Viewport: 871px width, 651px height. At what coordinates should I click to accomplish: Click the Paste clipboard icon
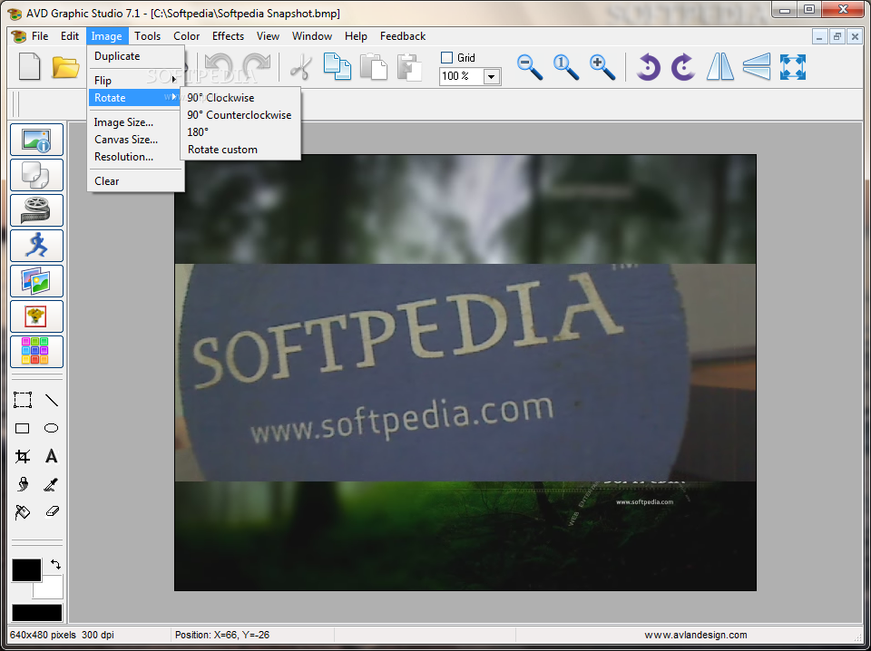(373, 66)
